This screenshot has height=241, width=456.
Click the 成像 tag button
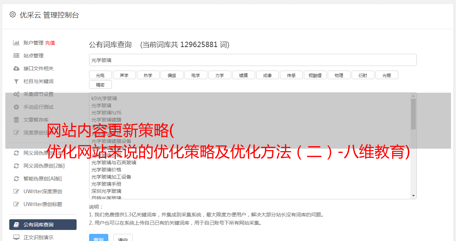pos(268,75)
